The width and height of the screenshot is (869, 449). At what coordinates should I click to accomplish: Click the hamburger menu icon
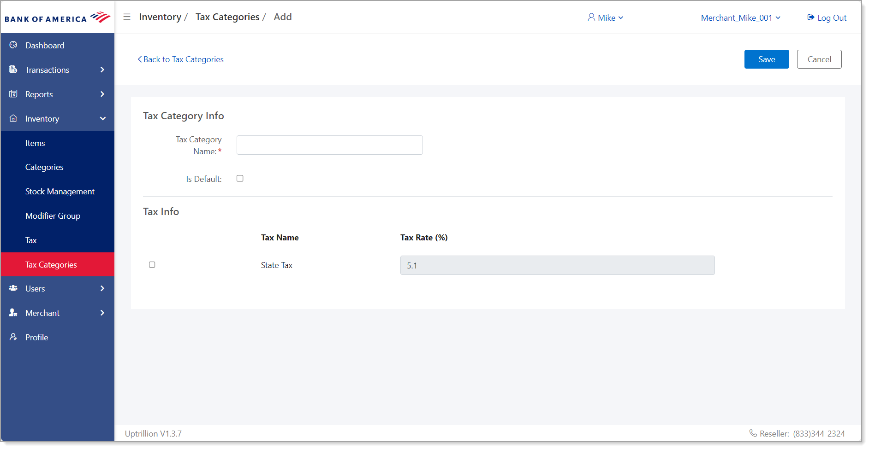pyautogui.click(x=127, y=17)
